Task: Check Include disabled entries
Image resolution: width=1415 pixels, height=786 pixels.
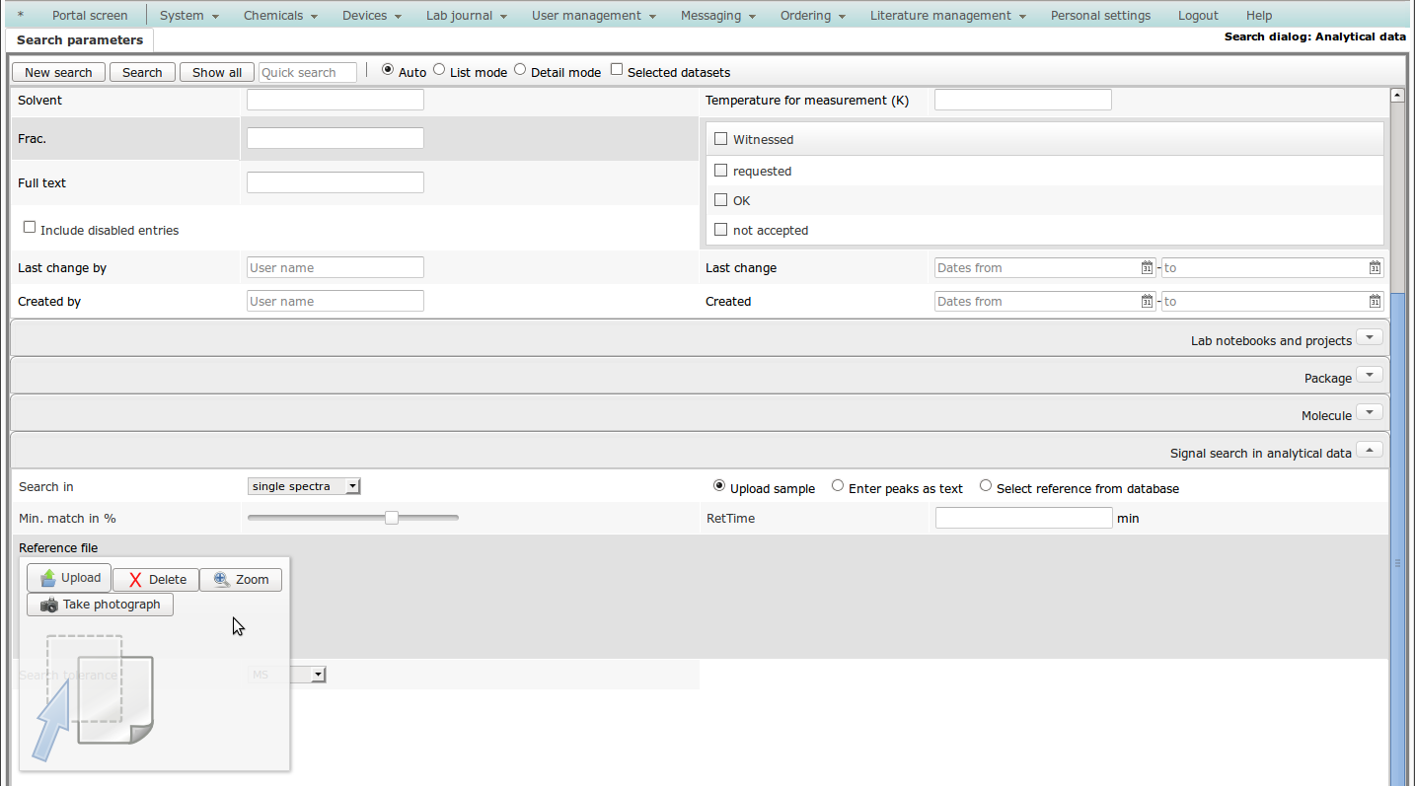Action: pyautogui.click(x=30, y=228)
